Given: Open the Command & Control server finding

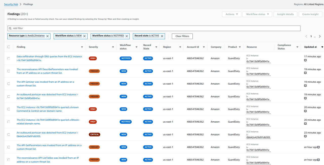Looking at the screenshot, I should pyautogui.click(x=48, y=109).
